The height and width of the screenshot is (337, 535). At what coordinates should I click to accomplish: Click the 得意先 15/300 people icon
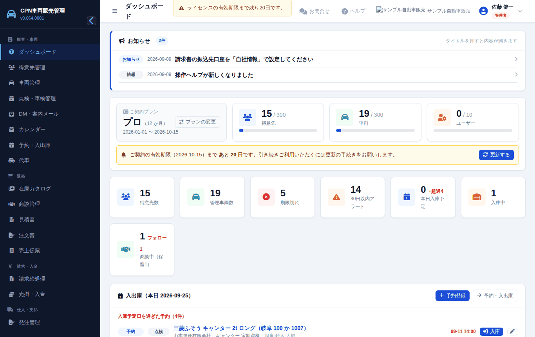[x=248, y=117]
